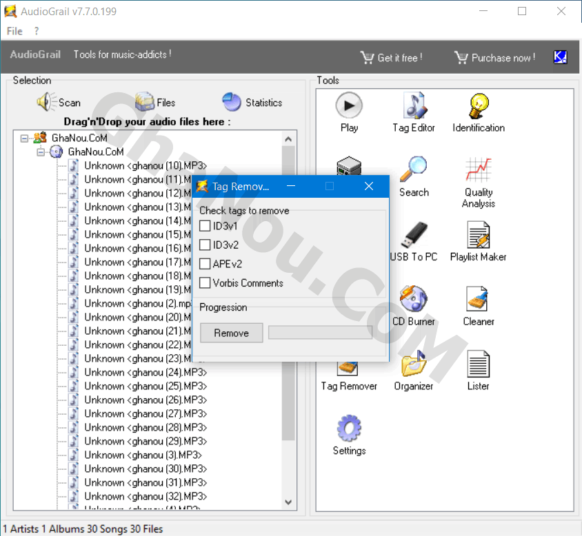Select Unknown <ghanou (12) file row

pos(138,193)
